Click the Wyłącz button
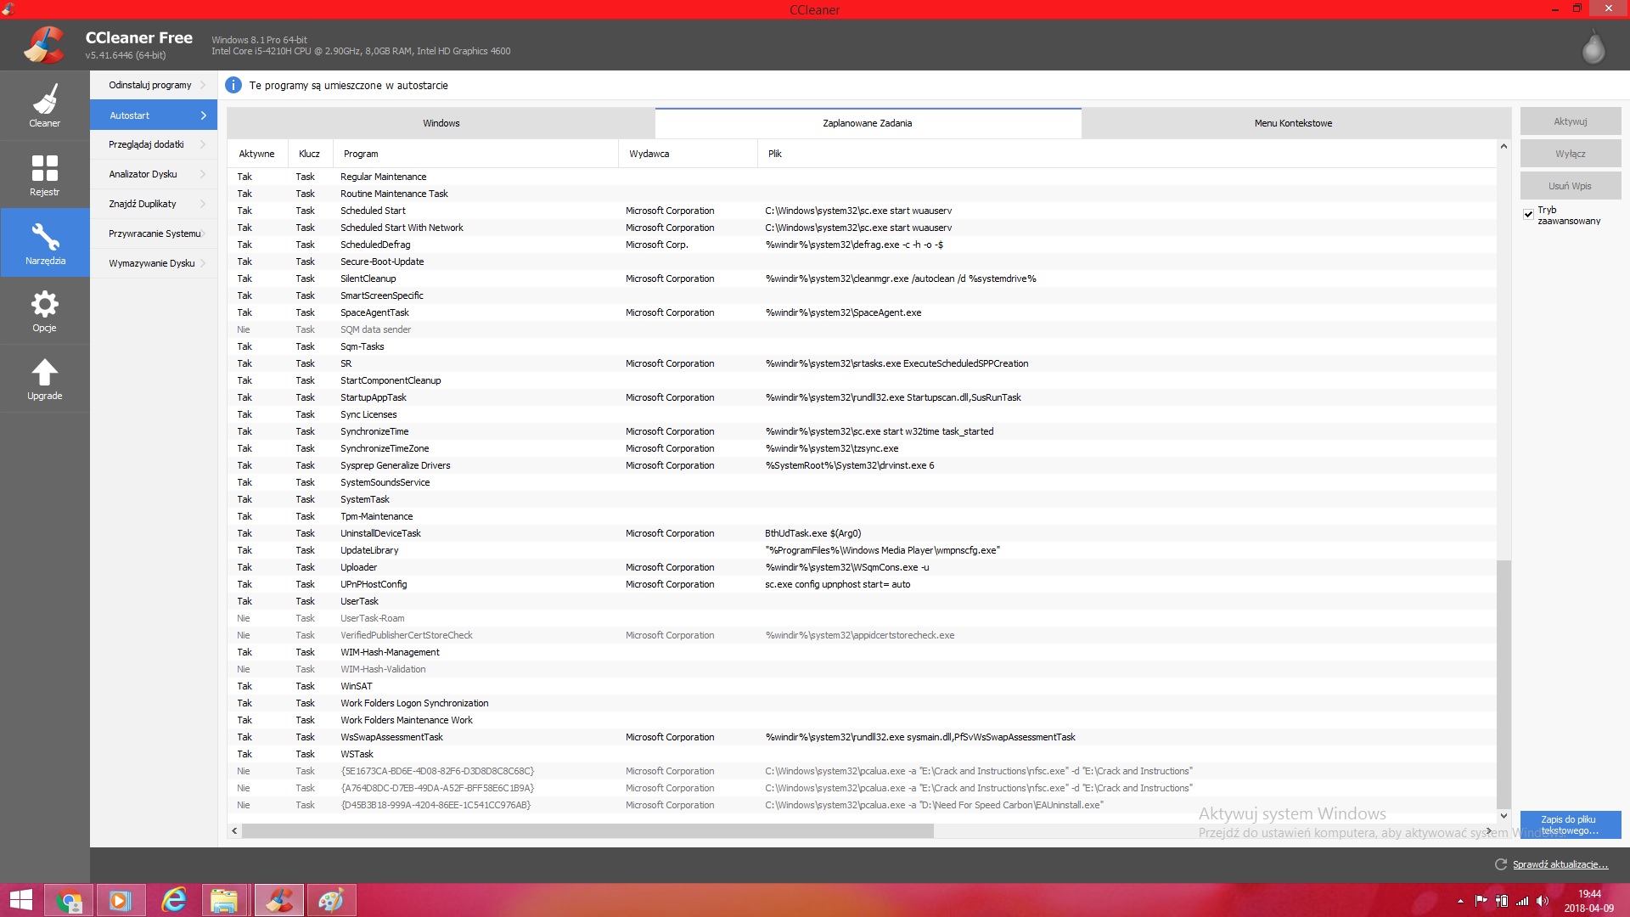Screen dimensions: 1630x917 1571,154
